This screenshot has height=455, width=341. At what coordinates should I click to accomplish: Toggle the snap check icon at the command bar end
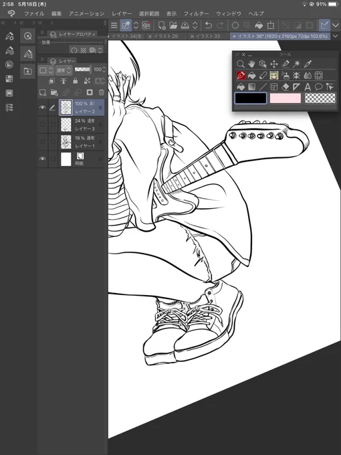pyautogui.click(x=324, y=25)
